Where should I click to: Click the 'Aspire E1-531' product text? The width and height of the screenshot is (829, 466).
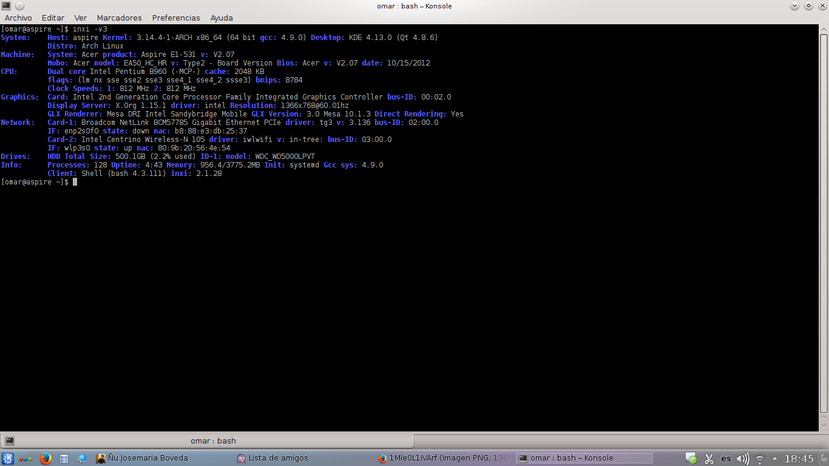click(x=169, y=55)
